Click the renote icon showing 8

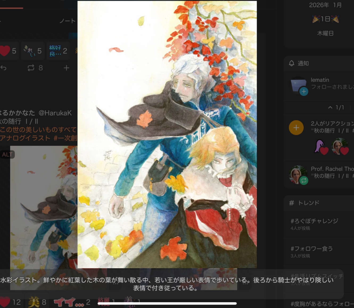click(31, 68)
